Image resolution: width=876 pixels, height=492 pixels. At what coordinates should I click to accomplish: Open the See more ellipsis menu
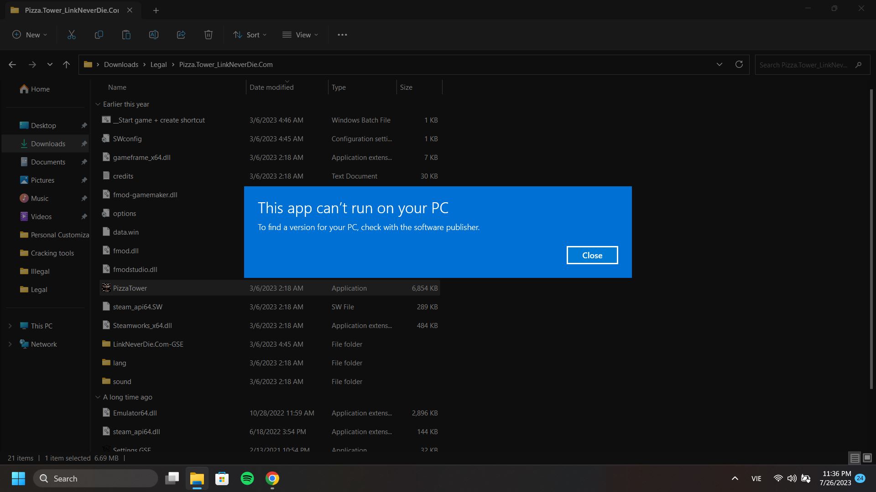tap(342, 35)
